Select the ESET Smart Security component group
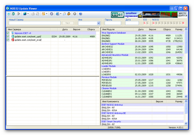 142,121
